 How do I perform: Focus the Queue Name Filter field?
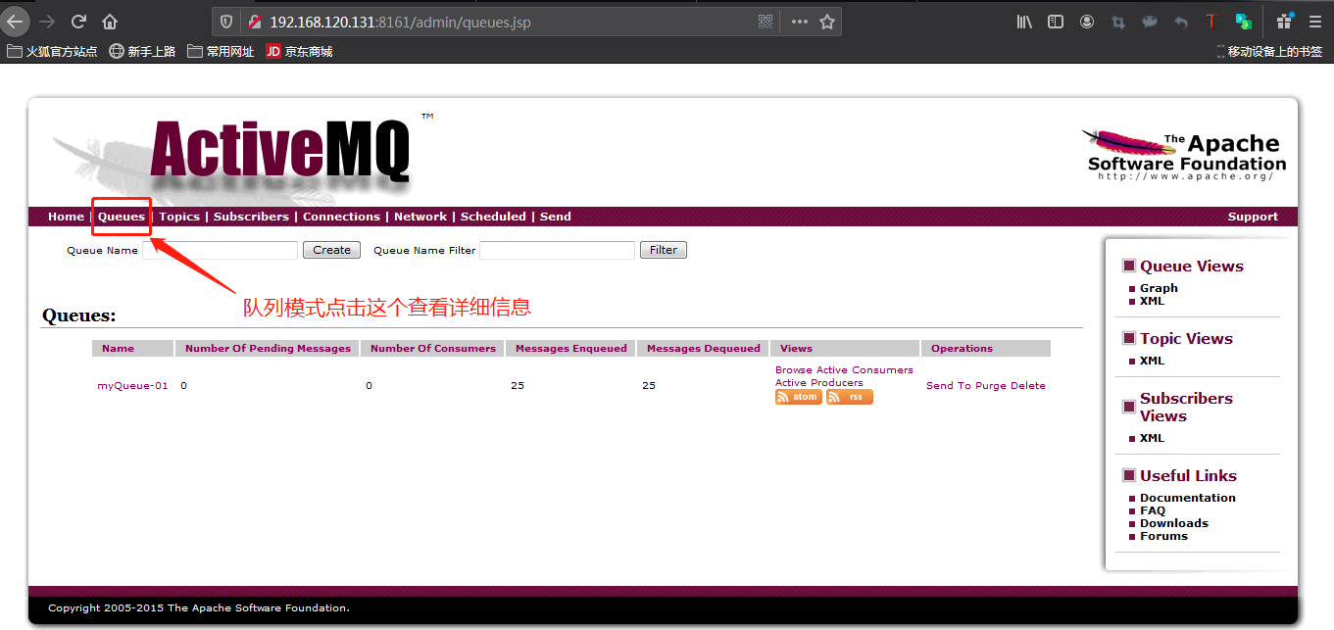pos(558,250)
